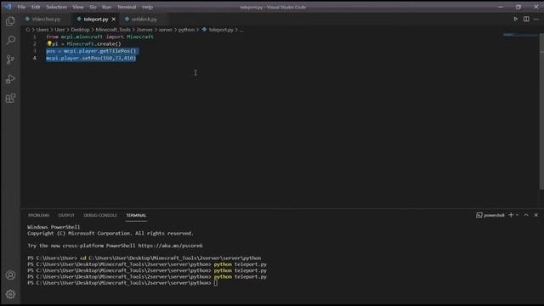Click Desktop in the breadcrumb path
Viewport: 544px width, 306px height.
click(x=80, y=30)
